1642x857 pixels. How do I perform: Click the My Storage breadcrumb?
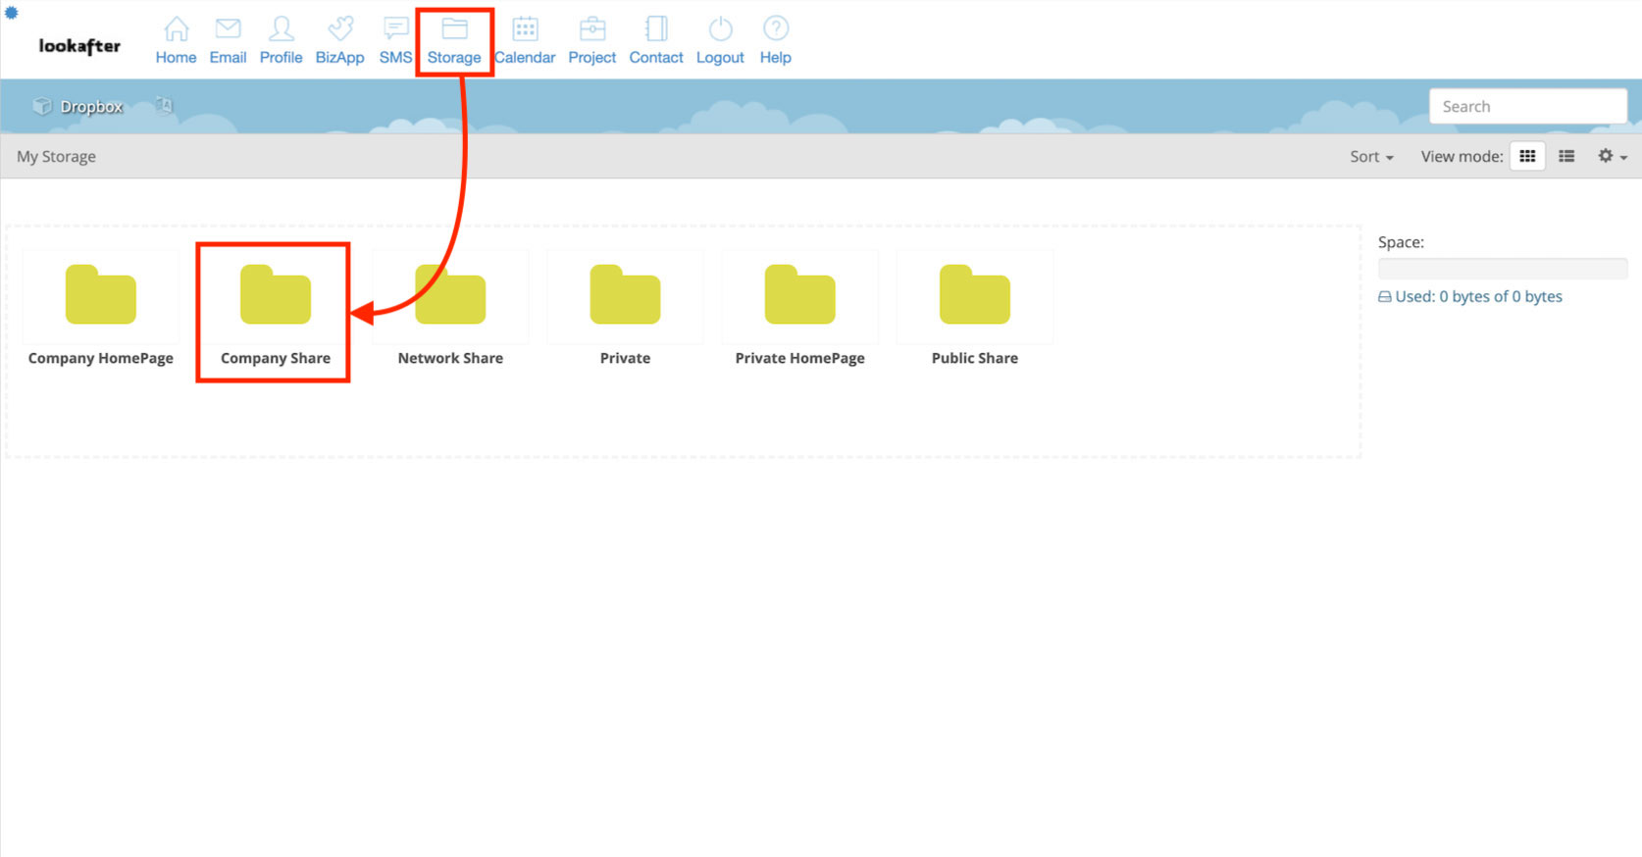tap(56, 157)
